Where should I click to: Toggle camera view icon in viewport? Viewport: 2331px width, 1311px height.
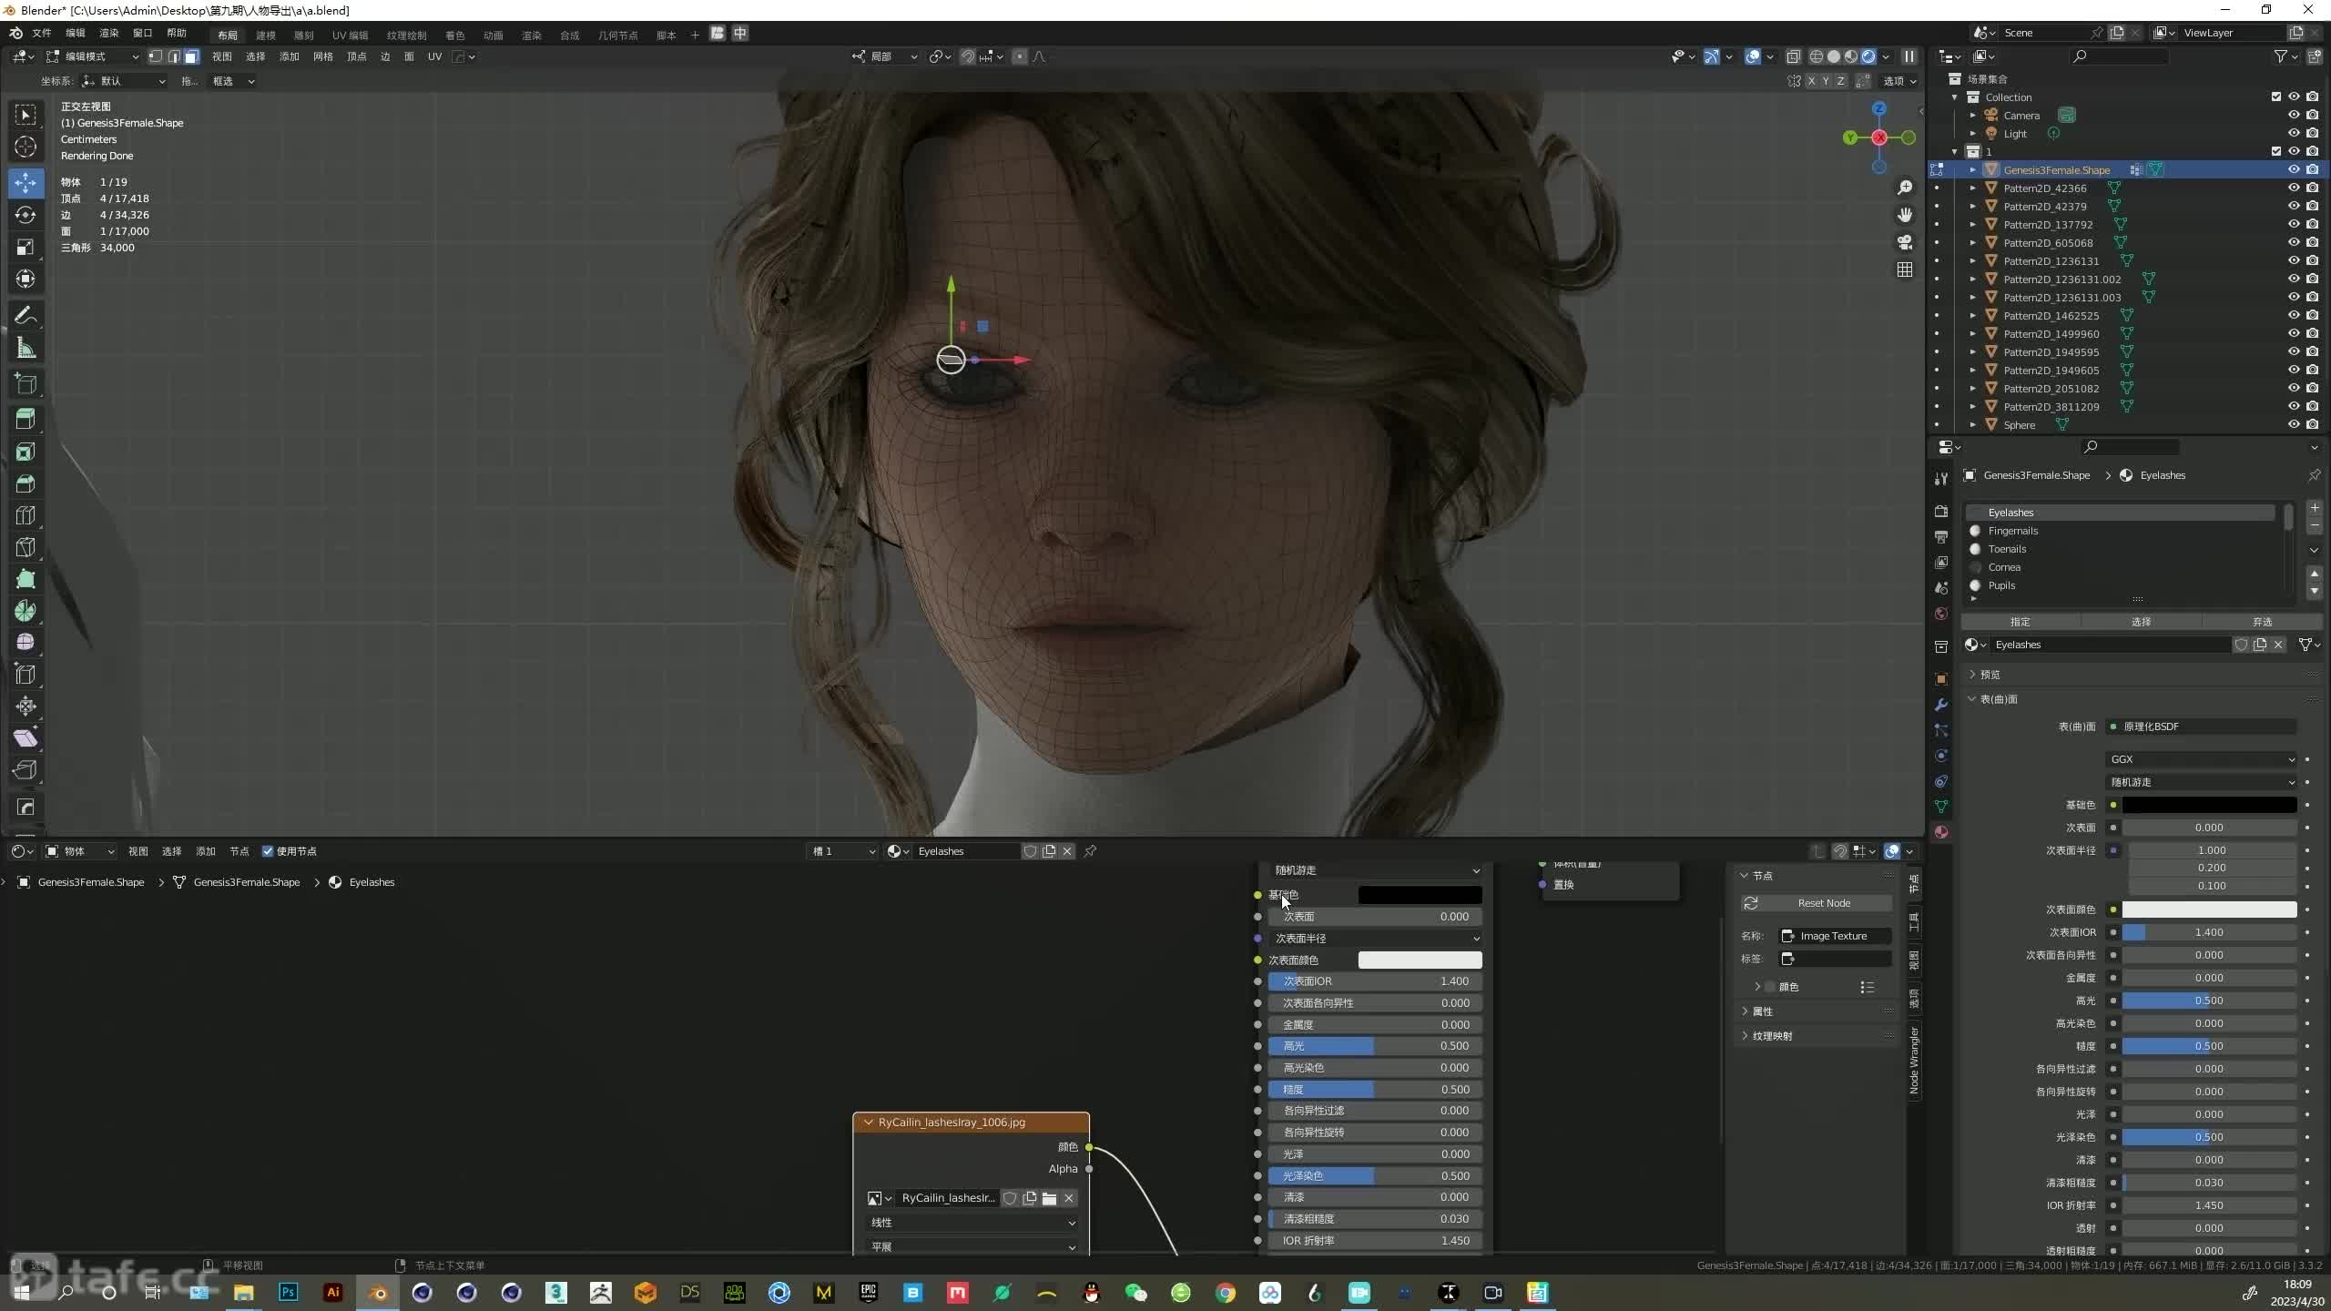point(1905,242)
